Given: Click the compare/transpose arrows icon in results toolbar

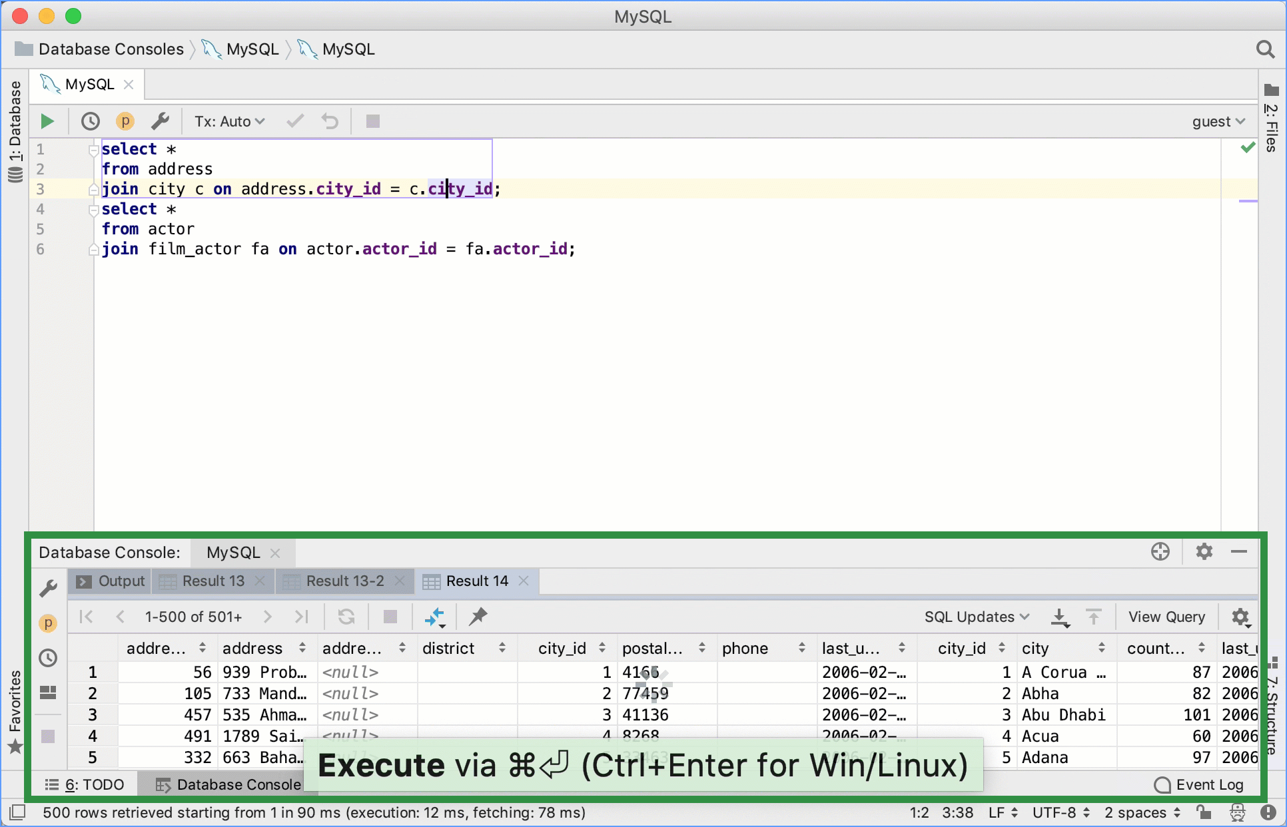Looking at the screenshot, I should 434,617.
